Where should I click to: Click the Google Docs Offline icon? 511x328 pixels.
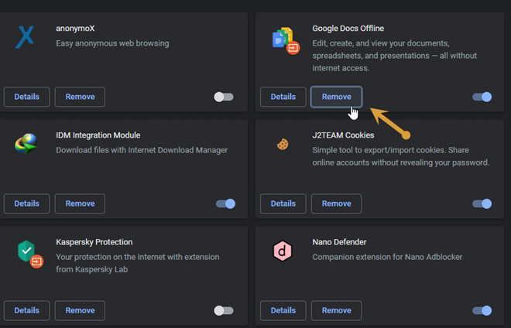coord(283,39)
